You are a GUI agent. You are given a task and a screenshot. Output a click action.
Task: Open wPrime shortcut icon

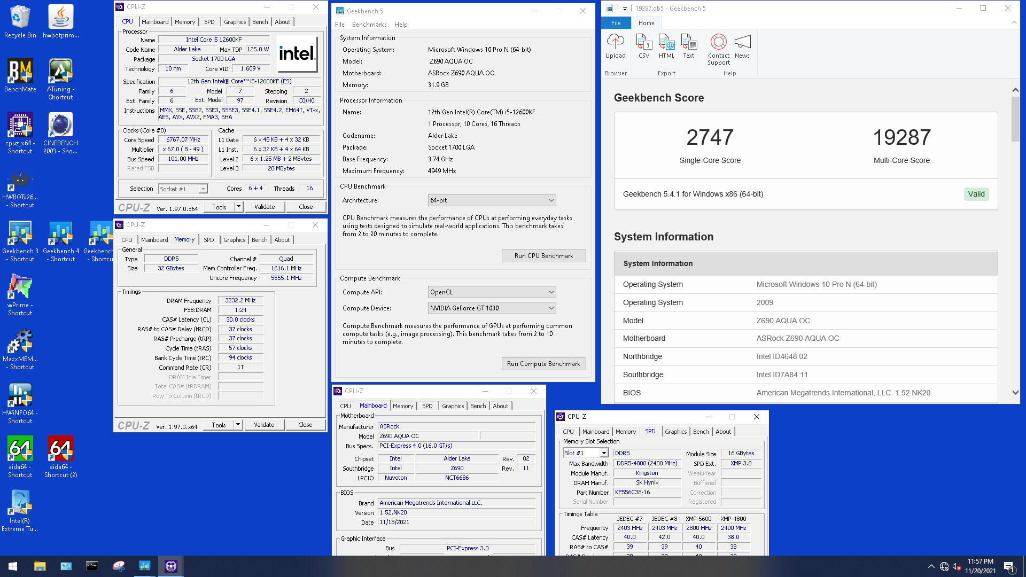[20, 295]
